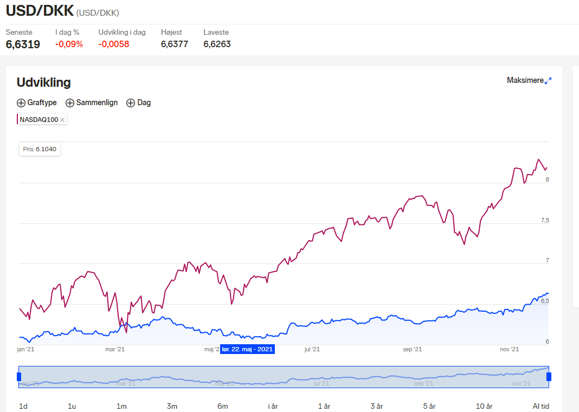Open Graftype plus circle icon
The image size is (579, 412).
click(21, 103)
